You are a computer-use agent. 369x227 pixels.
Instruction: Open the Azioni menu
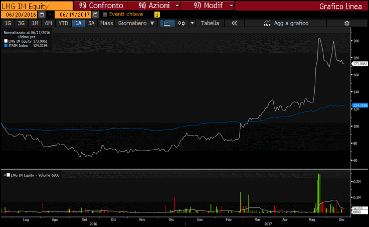[x=155, y=6]
